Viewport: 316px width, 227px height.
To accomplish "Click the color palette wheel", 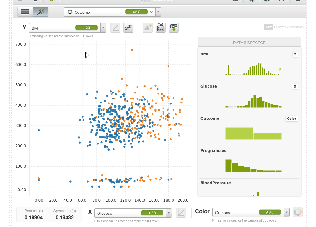I will (x=298, y=213).
